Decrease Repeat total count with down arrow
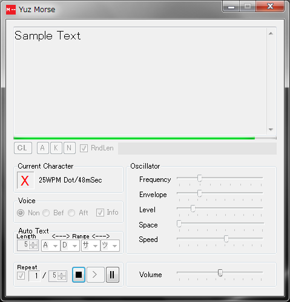This screenshot has height=302, width=290. (62, 278)
